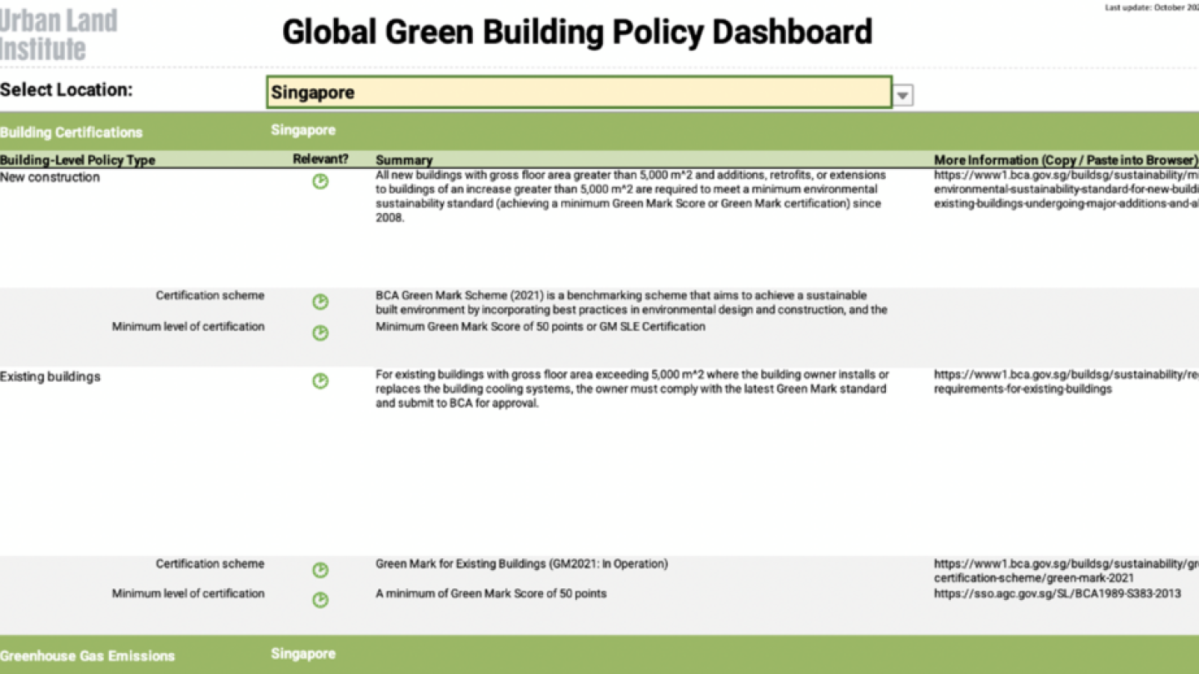Select the BCA Green Mark Scheme (2021) summary
Screen dimensions: 1199x674
(x=631, y=303)
